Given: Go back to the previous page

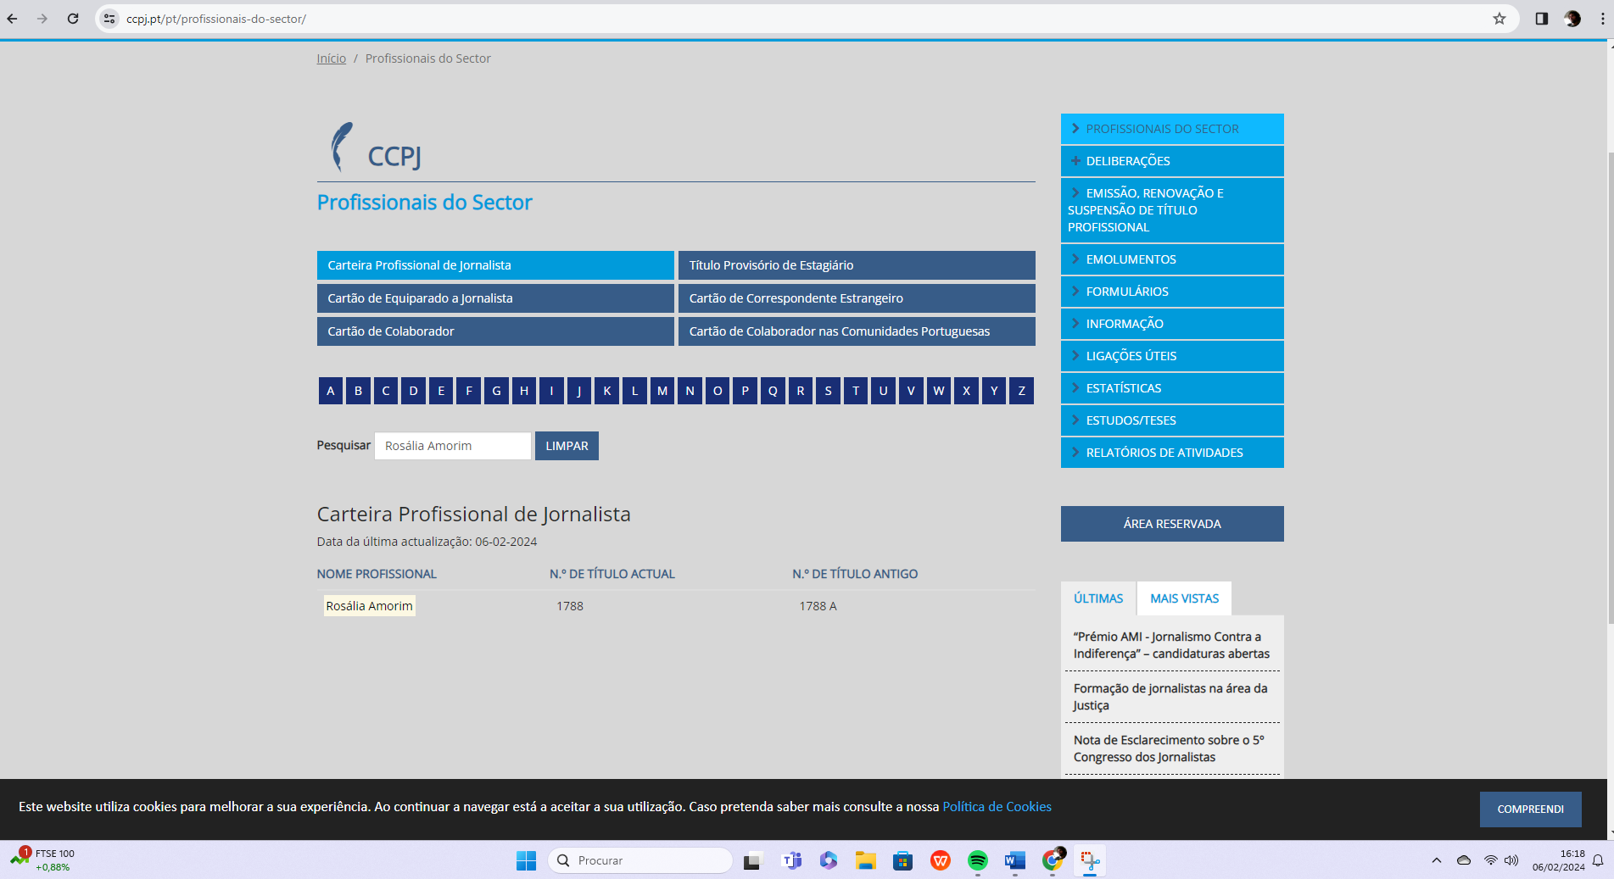Looking at the screenshot, I should 12,19.
